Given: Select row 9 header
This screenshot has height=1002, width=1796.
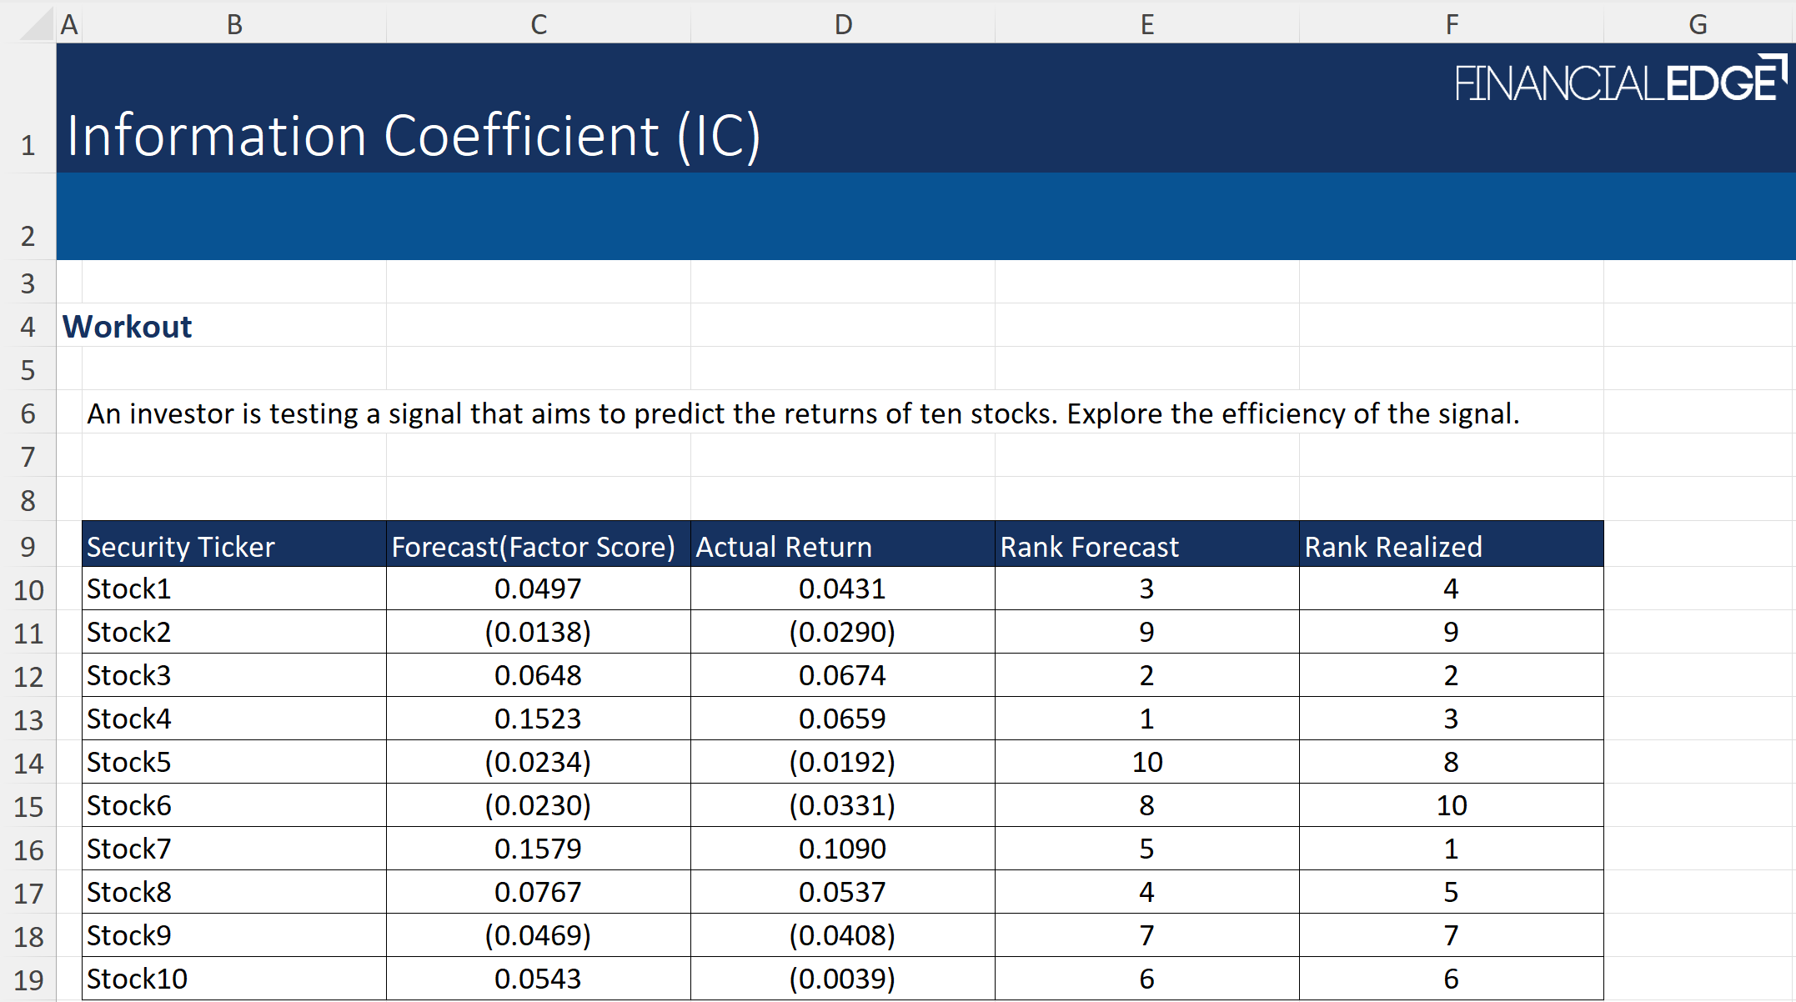Looking at the screenshot, I should point(29,546).
